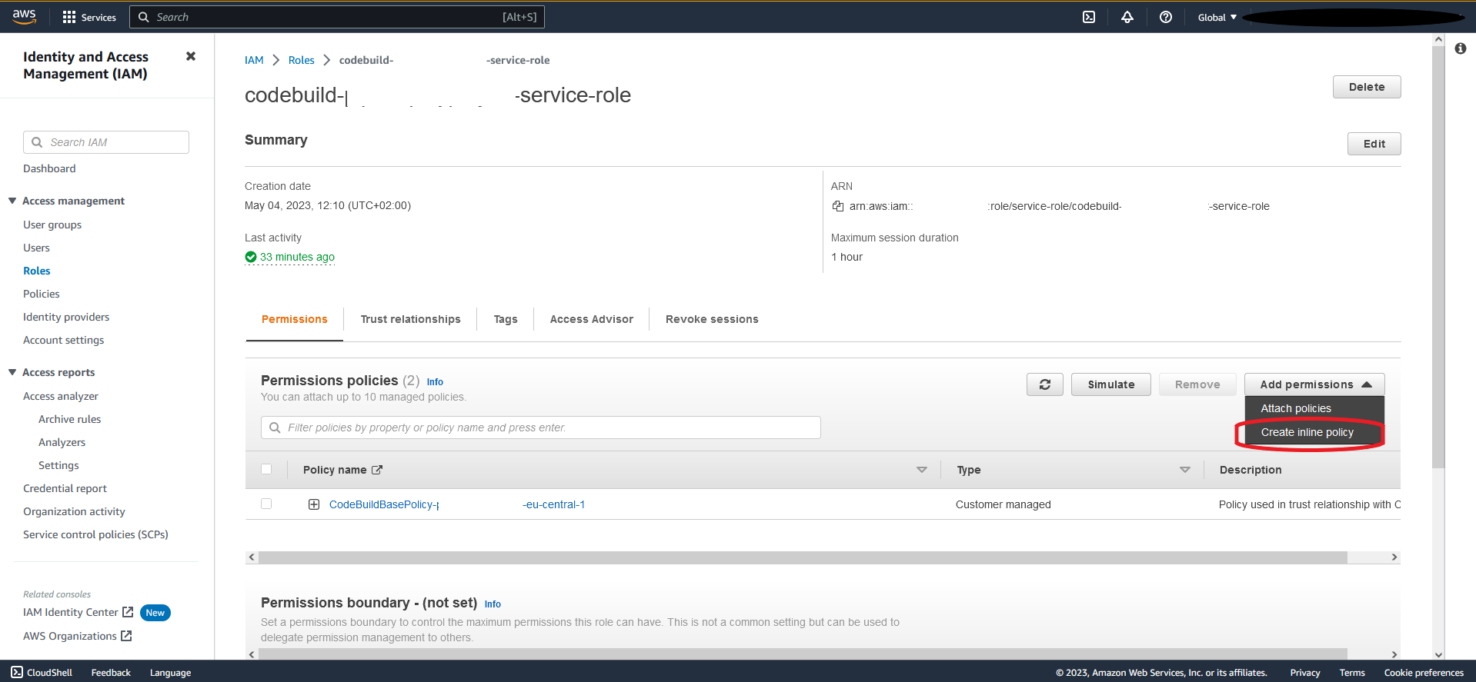This screenshot has height=682, width=1476.
Task: Switch to Trust relationships tab
Action: coord(411,319)
